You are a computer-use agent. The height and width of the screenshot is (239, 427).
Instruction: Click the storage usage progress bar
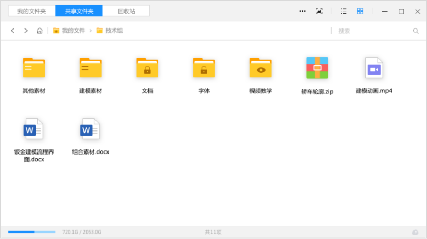tap(32, 232)
